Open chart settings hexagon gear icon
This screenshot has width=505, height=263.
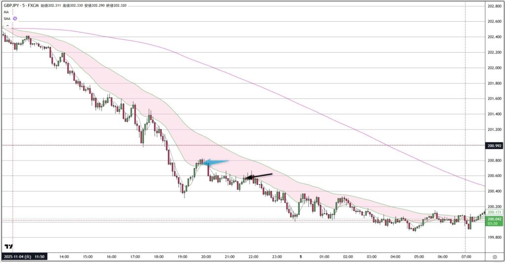point(495,257)
